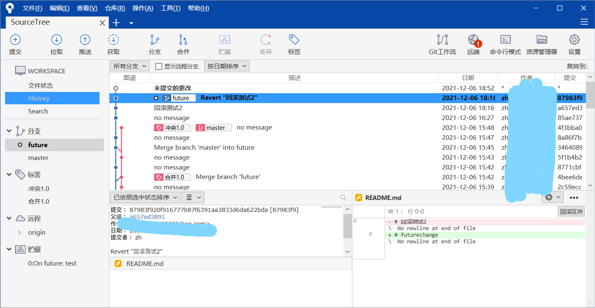The width and height of the screenshot is (595, 308).
Task: Open the Explorer (资源管理器) icon
Action: pyautogui.click(x=542, y=40)
